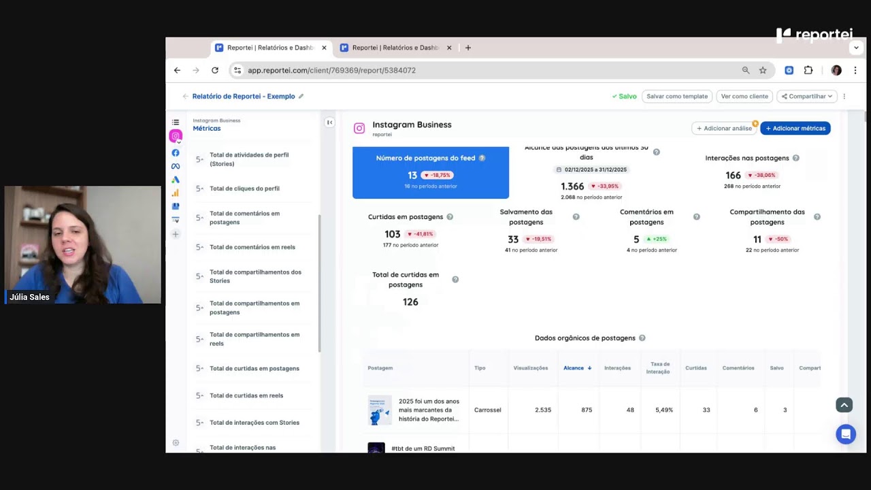Open Chrome profile avatar

[x=836, y=70]
